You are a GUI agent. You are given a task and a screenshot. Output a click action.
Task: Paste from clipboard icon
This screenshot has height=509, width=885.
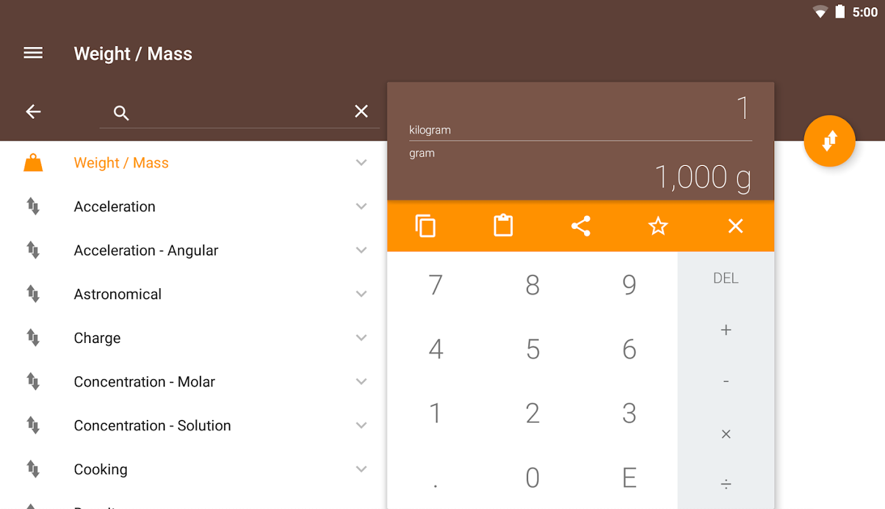(503, 226)
